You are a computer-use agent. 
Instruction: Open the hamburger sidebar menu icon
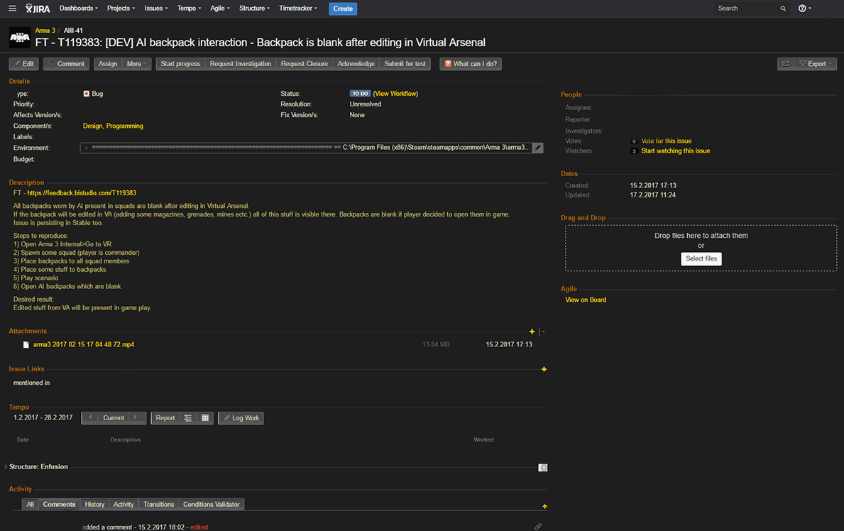[x=12, y=8]
